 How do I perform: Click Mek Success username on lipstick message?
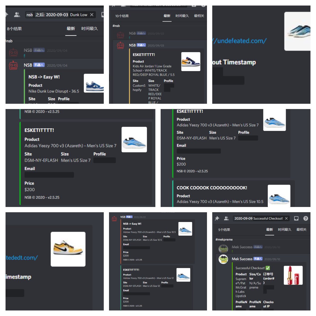(242, 259)
